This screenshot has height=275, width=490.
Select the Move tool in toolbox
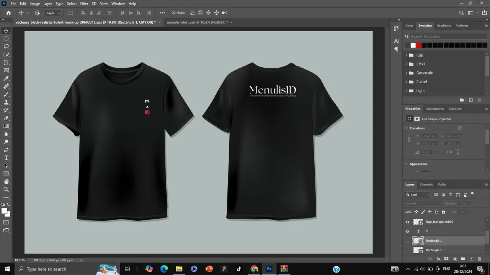pos(6,31)
